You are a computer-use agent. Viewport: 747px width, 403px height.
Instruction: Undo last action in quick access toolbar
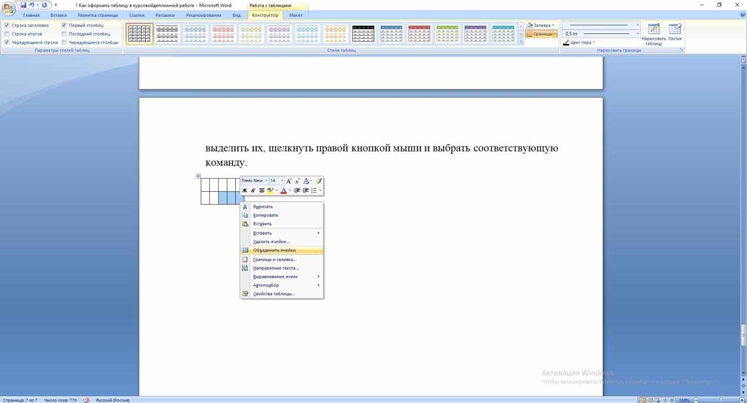click(x=32, y=5)
